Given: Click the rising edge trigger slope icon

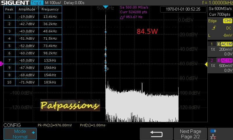Looking at the screenshot, I should pos(214,28).
